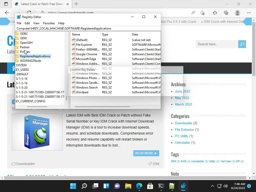Viewport: 256px width, 192px height.
Task: Open the File menu in Registry Editor
Action: 19,23
